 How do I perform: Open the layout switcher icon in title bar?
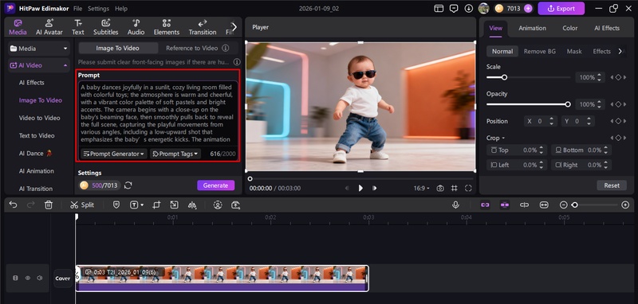coord(439,9)
